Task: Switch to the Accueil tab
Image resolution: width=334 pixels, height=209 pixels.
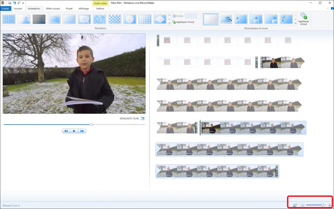Action: pyautogui.click(x=18, y=8)
